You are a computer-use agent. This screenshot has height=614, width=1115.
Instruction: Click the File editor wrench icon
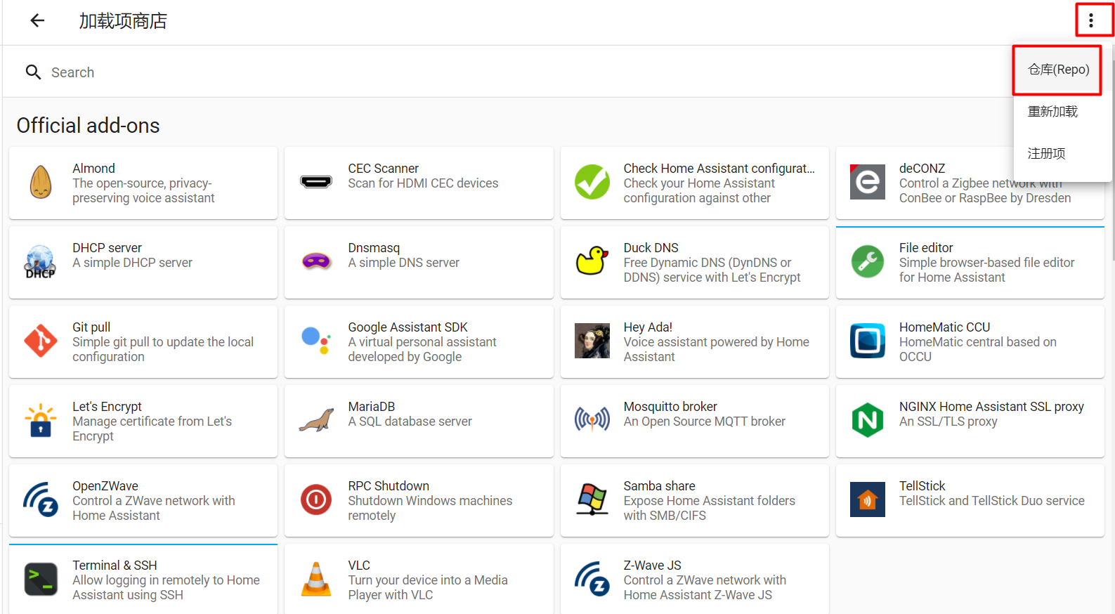(x=868, y=262)
